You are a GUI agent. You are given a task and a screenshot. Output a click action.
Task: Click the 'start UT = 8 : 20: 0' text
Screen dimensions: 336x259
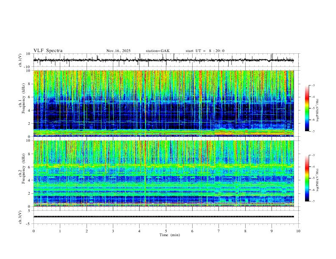click(x=205, y=51)
